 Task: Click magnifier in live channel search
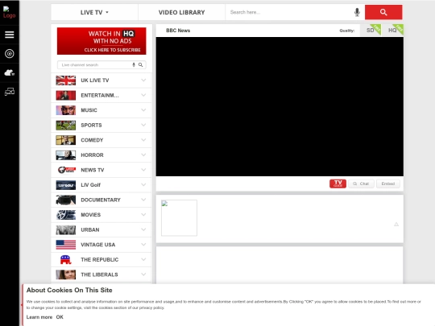point(141,64)
